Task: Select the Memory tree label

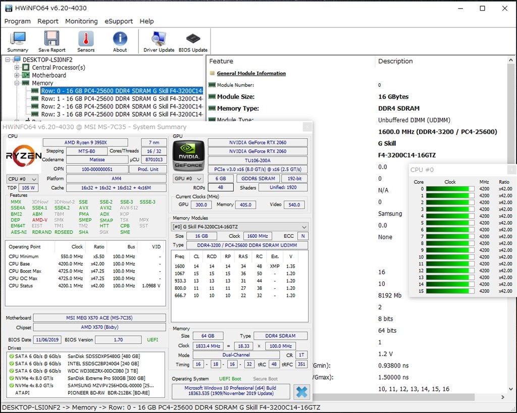Action: 42,83
